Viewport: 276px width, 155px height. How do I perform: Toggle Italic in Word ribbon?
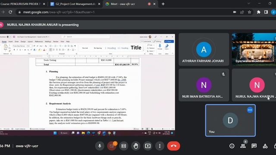(x=17, y=50)
